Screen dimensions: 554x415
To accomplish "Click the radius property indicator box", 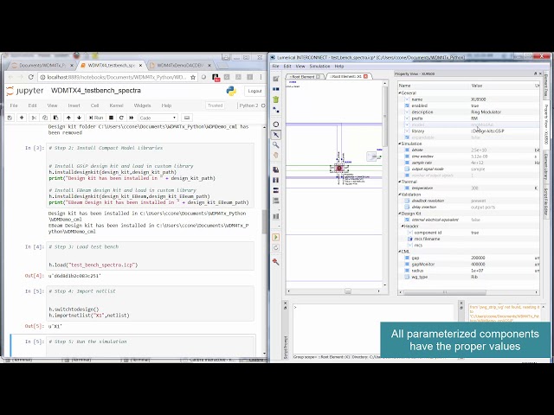I will [407, 271].
